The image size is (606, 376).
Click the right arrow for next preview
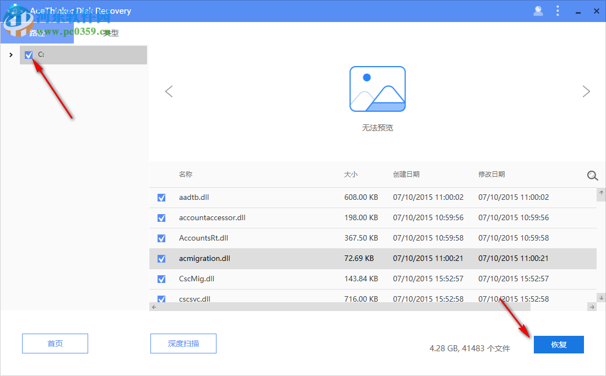coord(586,91)
